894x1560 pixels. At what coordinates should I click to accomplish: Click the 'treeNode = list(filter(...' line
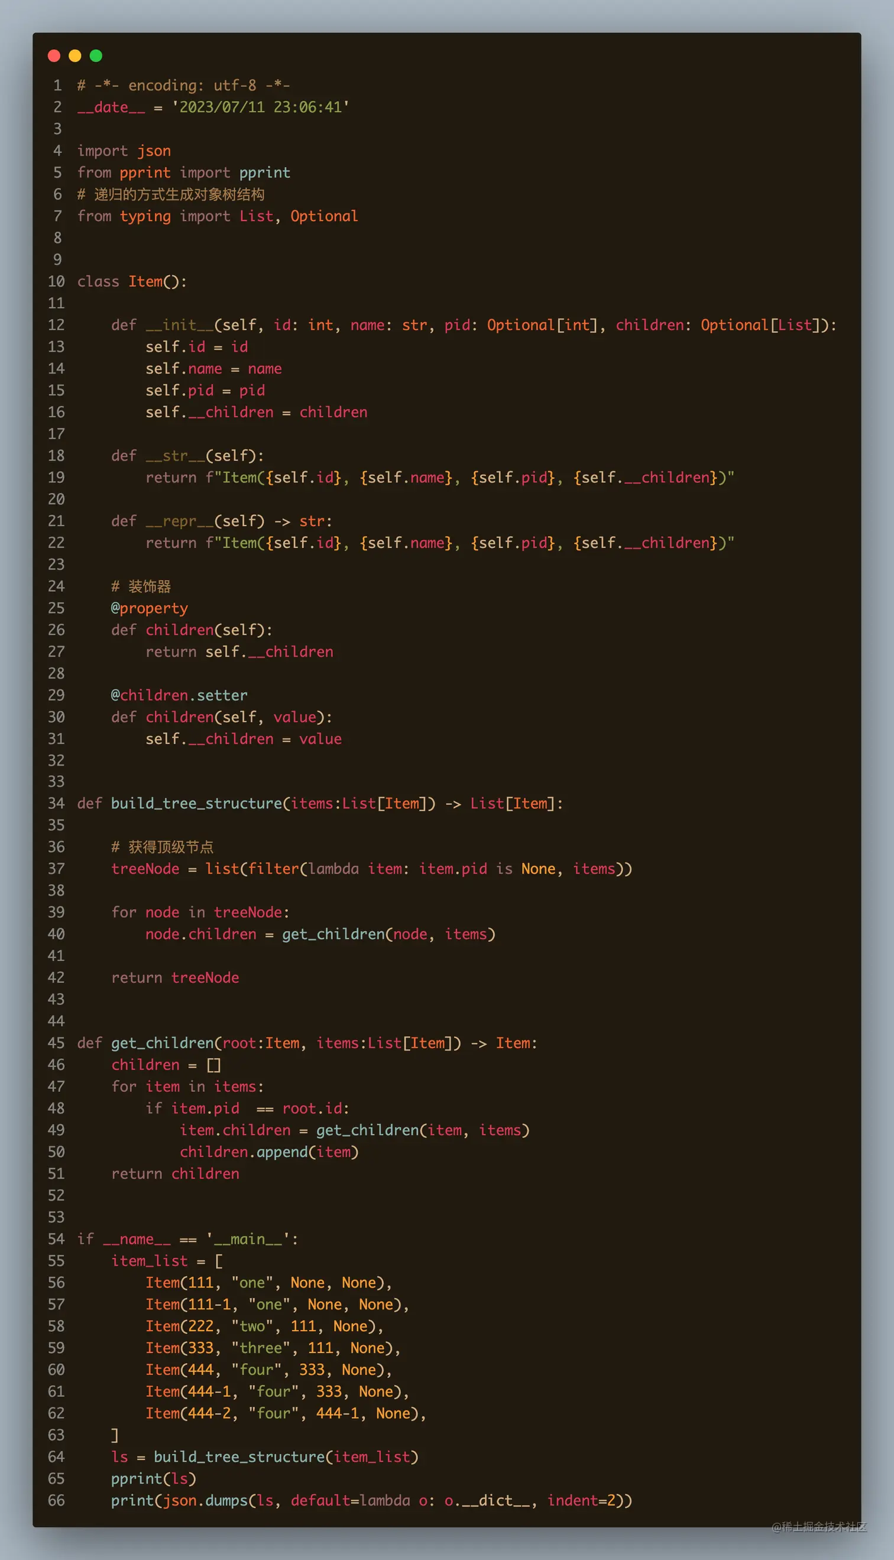(x=371, y=869)
